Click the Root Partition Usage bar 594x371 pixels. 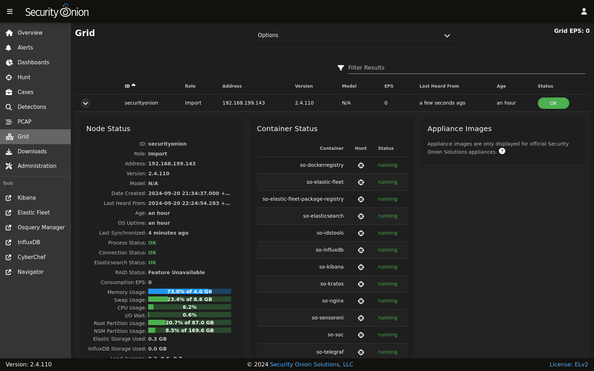click(190, 323)
